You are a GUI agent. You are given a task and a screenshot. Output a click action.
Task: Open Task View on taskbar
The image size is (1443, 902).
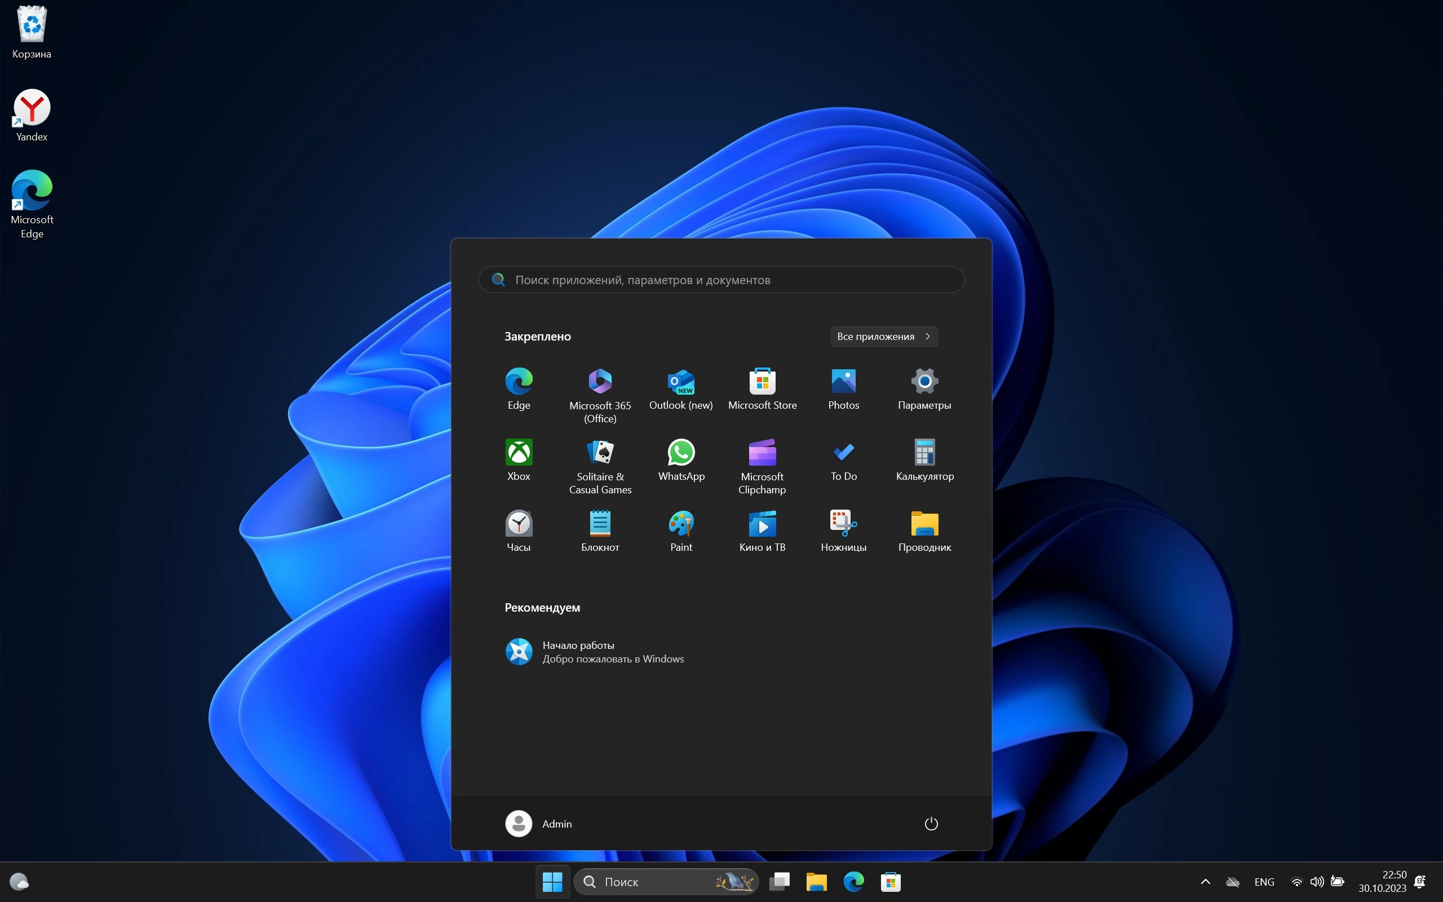780,882
